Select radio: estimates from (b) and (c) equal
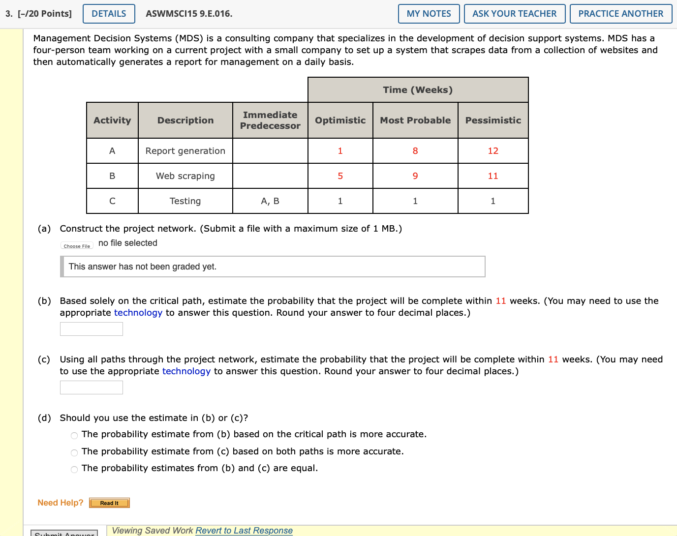Image resolution: width=677 pixels, height=536 pixels. 74,469
